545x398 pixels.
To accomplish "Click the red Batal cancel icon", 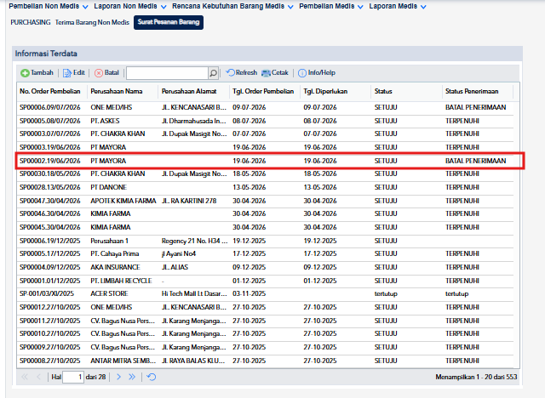I will (99, 73).
